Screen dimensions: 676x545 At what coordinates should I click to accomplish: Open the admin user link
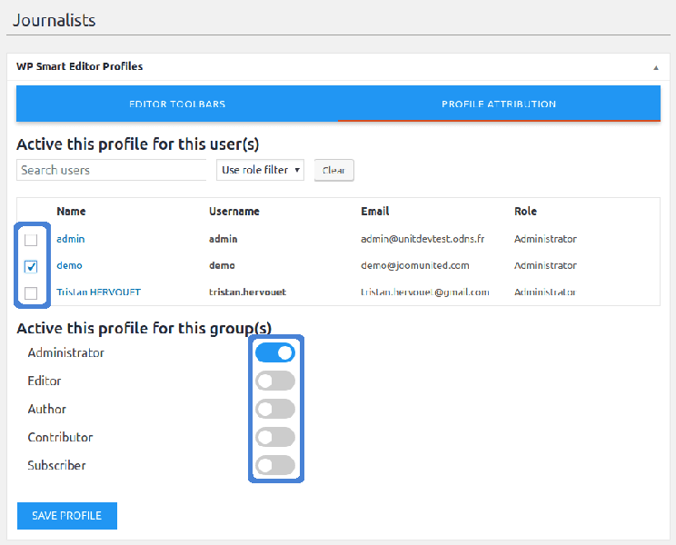70,239
